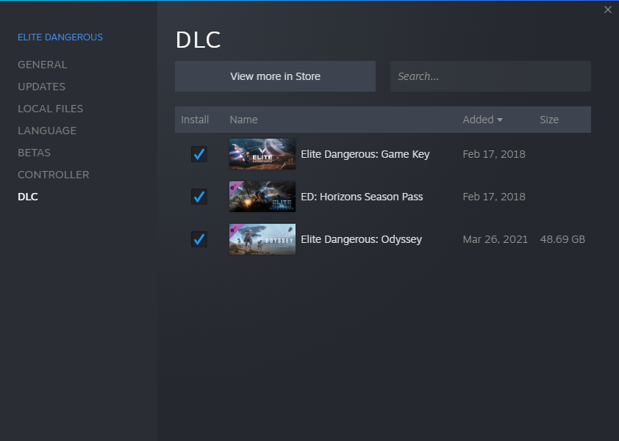Open the Controller tab

pyautogui.click(x=53, y=175)
